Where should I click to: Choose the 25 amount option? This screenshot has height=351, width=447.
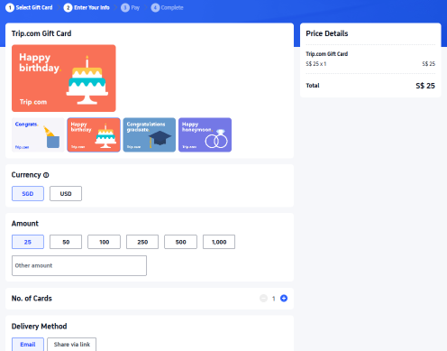tap(28, 242)
